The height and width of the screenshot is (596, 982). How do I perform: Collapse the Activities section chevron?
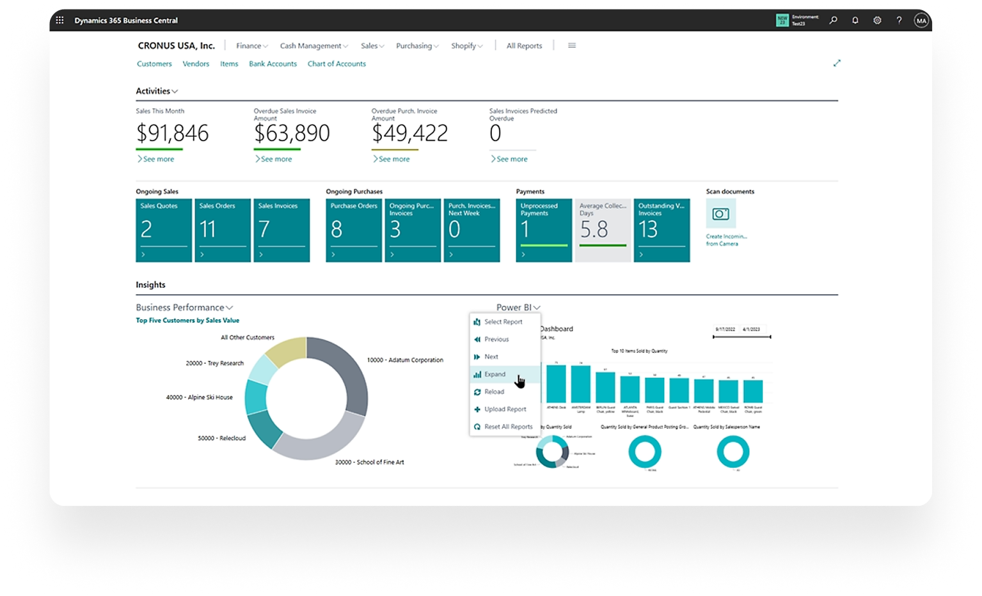coord(175,91)
